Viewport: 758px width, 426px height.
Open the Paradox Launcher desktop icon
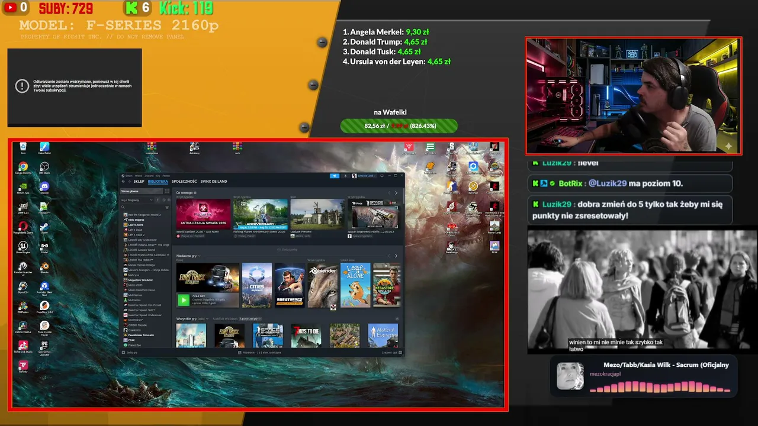point(23,268)
